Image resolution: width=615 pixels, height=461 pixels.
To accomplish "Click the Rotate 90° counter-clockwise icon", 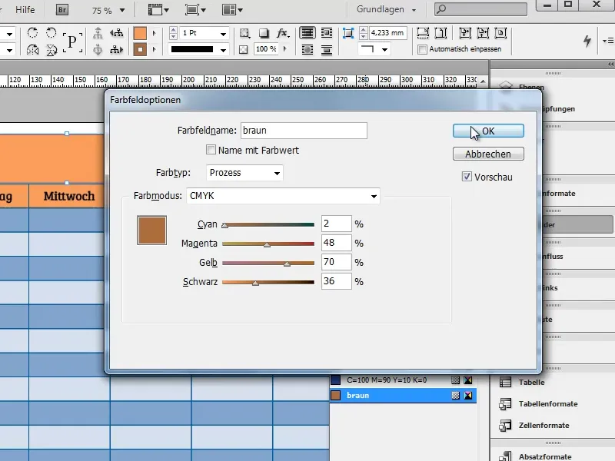I will coord(51,33).
